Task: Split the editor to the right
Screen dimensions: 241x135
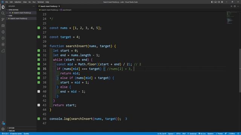Action: [235, 6]
